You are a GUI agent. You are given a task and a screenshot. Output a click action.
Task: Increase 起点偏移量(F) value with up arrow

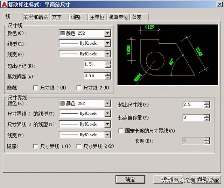click(x=207, y=116)
